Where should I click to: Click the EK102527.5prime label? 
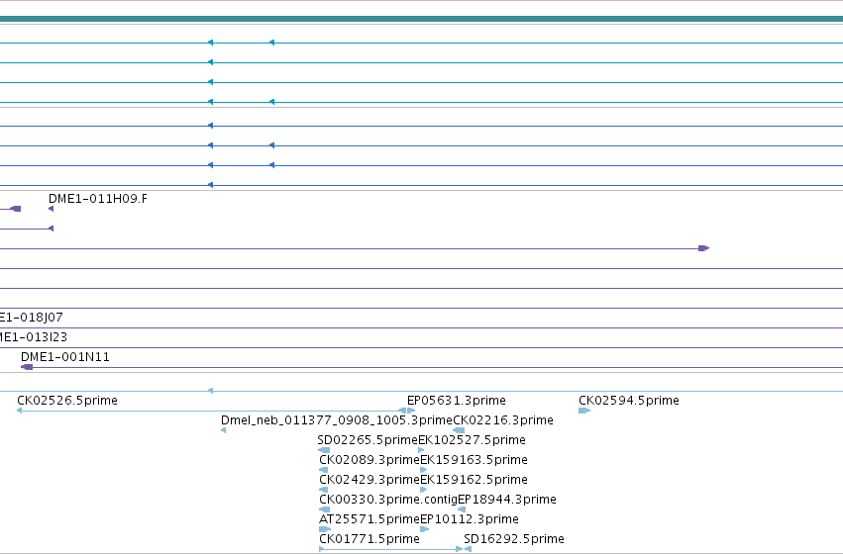pyautogui.click(x=473, y=440)
